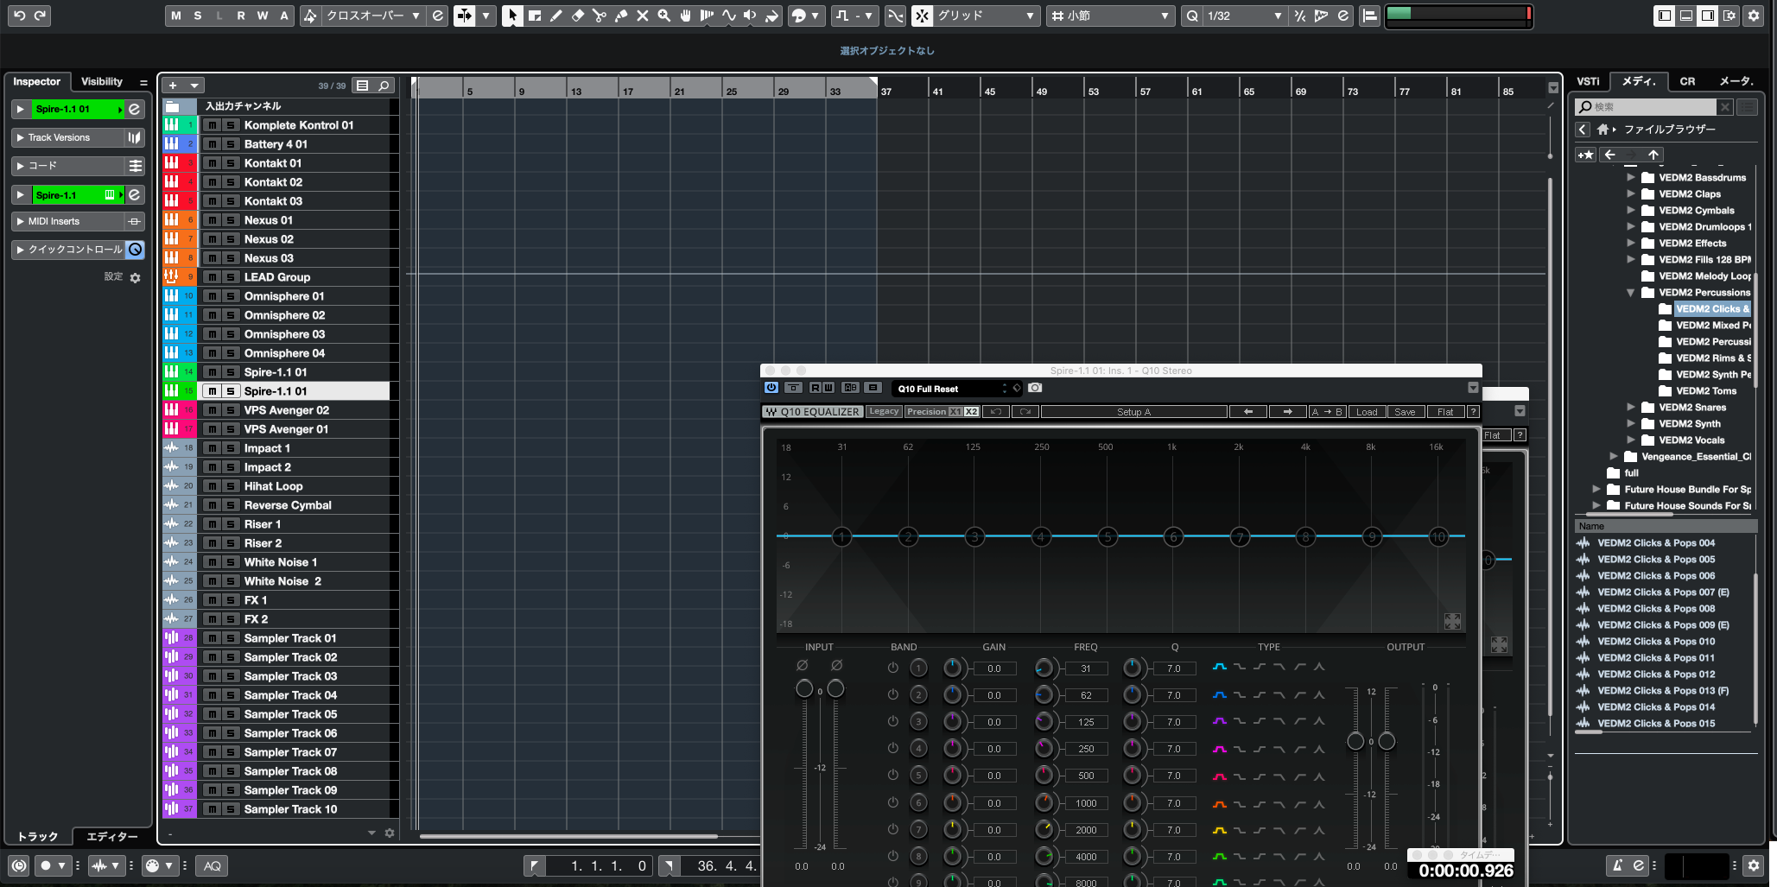Adjust Q10 band 1 gain knob
The image size is (1777, 887).
tap(952, 668)
